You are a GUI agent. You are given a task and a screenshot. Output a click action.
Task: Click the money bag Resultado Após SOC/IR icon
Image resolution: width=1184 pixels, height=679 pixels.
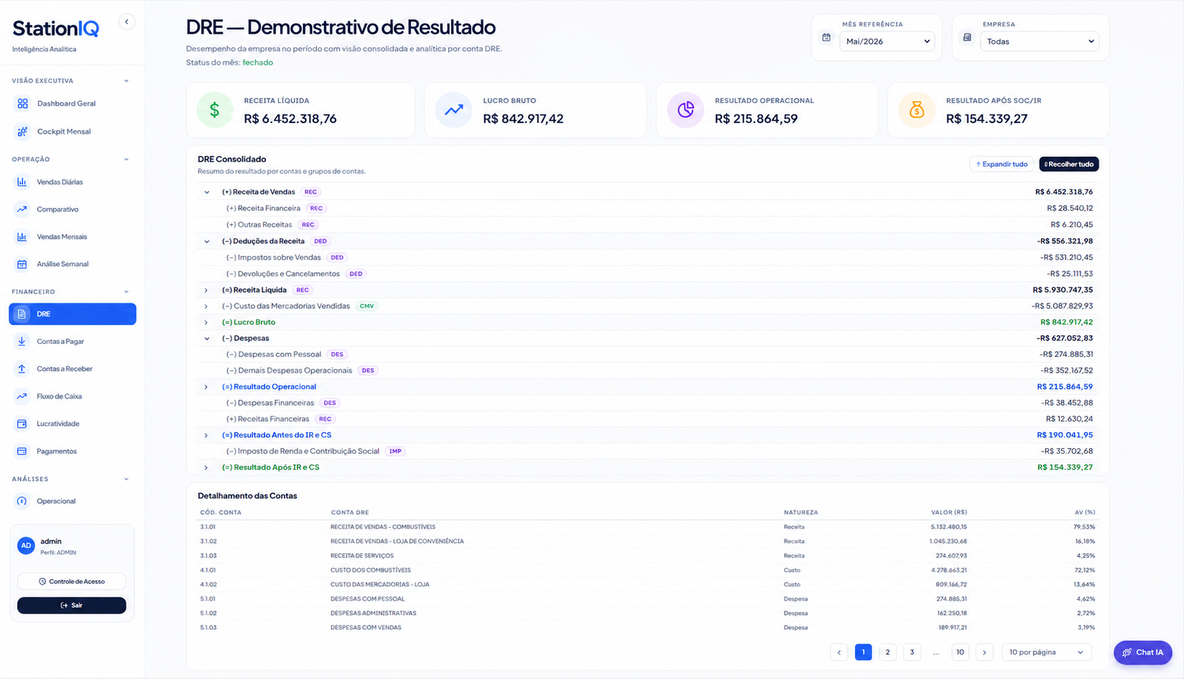(917, 110)
